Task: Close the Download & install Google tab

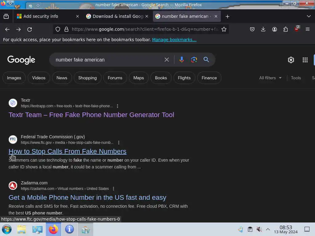Action: [147, 17]
